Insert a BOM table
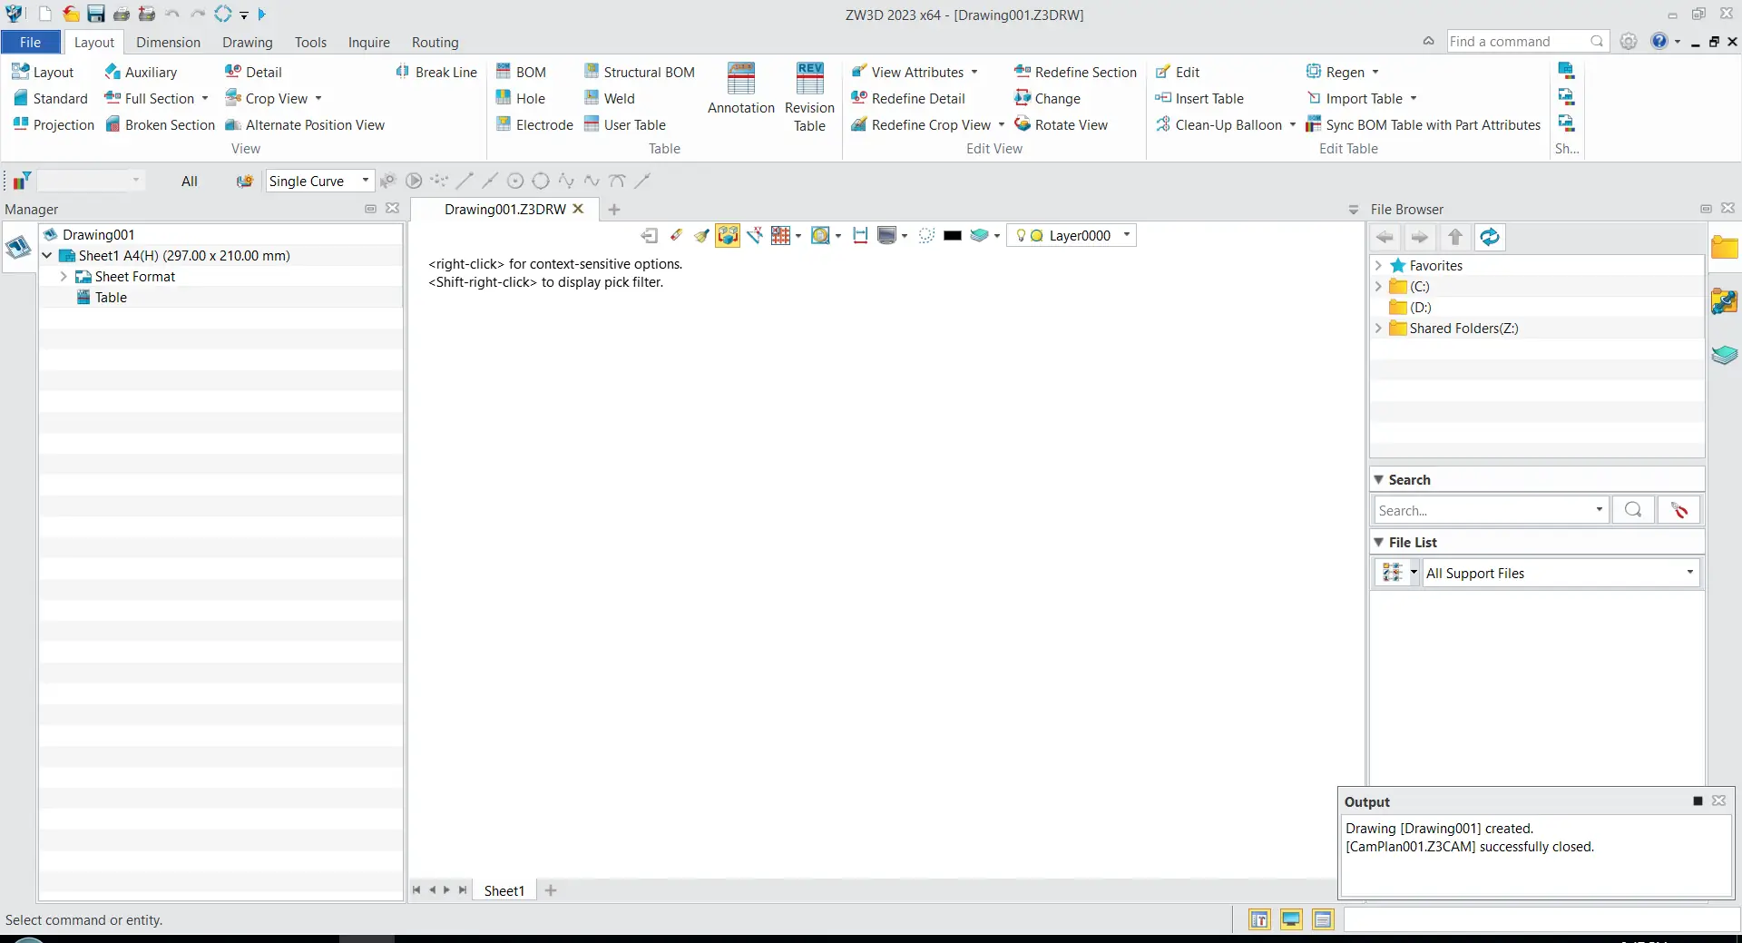Screen dimensions: 1742x943 pos(521,72)
